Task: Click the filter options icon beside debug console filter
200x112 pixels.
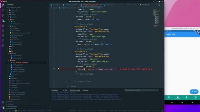Action: 157,90
